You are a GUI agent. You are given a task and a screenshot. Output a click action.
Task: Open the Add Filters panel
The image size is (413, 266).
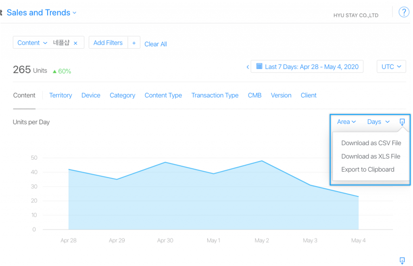tap(108, 42)
